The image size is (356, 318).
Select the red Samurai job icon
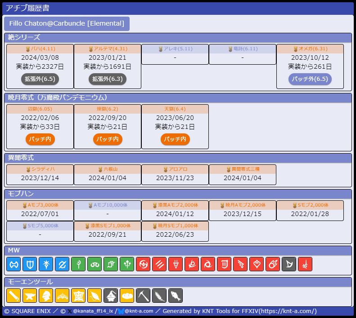point(192,264)
